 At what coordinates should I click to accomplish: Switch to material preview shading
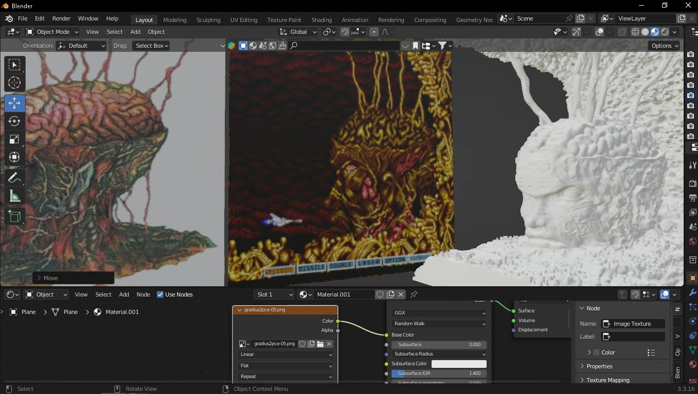[x=655, y=32]
